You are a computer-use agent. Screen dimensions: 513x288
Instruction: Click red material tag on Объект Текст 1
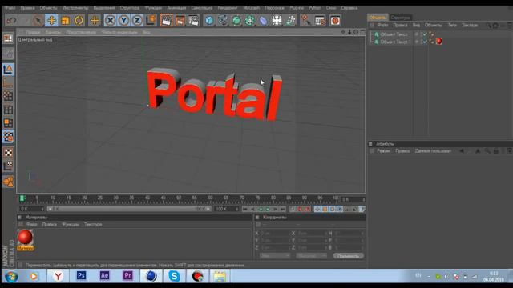438,42
